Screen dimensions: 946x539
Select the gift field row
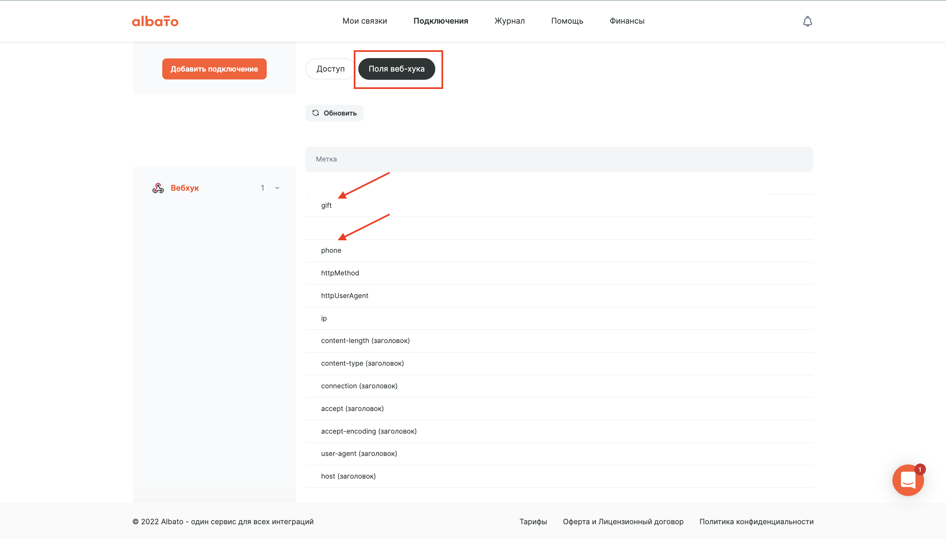[559, 205]
